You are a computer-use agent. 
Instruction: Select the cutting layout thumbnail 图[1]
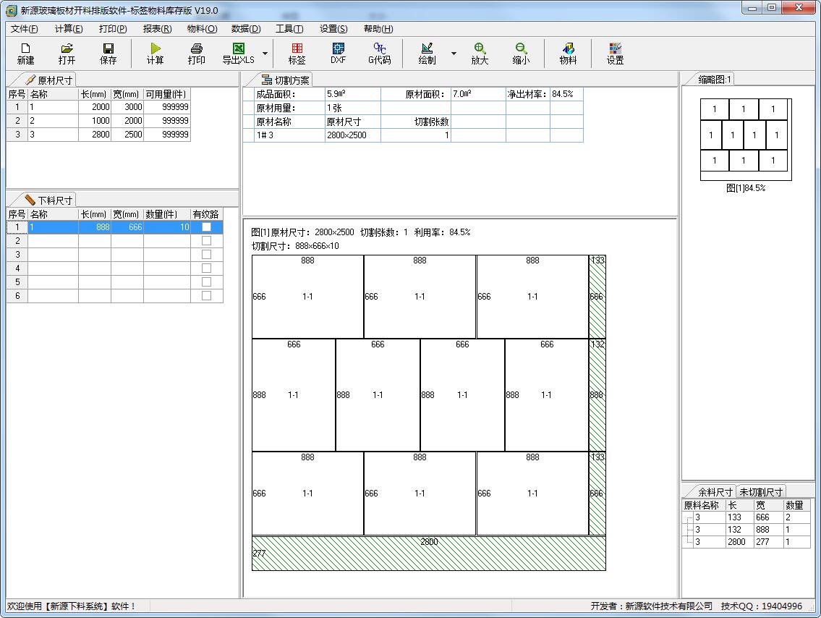(x=745, y=140)
